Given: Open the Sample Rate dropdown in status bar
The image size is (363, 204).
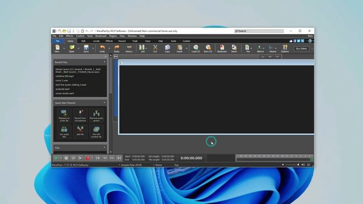Looking at the screenshot, I should pyautogui.click(x=130, y=165).
